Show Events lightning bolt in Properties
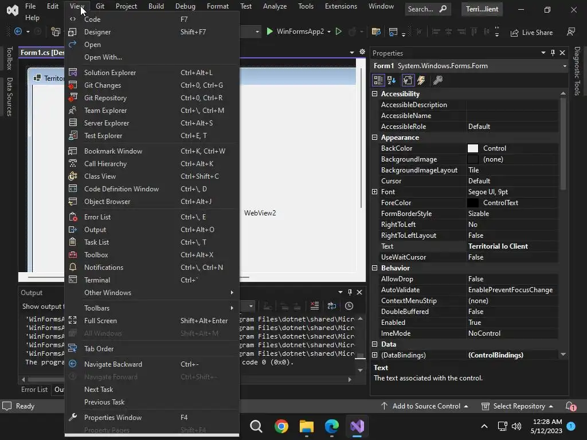This screenshot has height=440, width=587. coord(421,80)
